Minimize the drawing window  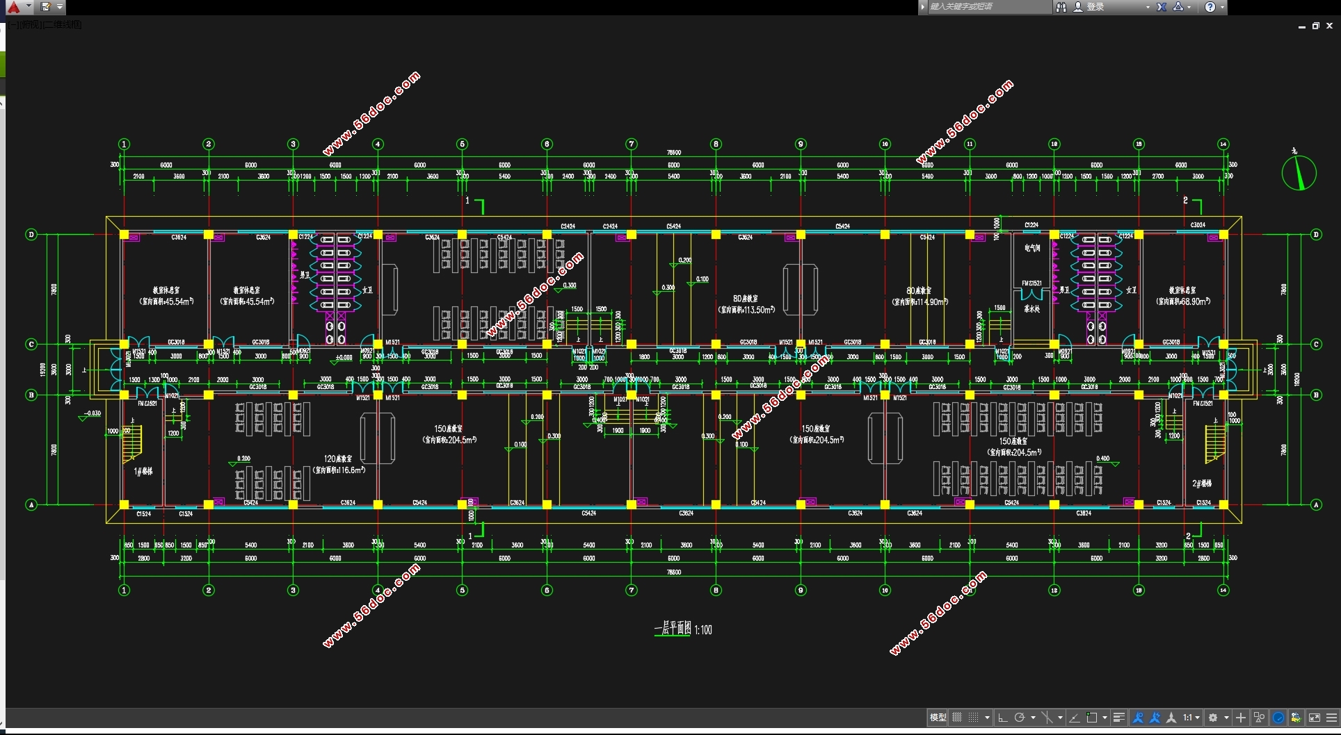pyautogui.click(x=1301, y=26)
